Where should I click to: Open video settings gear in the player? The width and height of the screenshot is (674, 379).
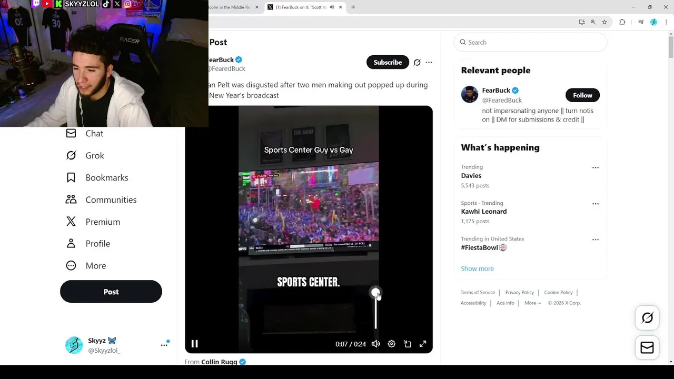(391, 344)
